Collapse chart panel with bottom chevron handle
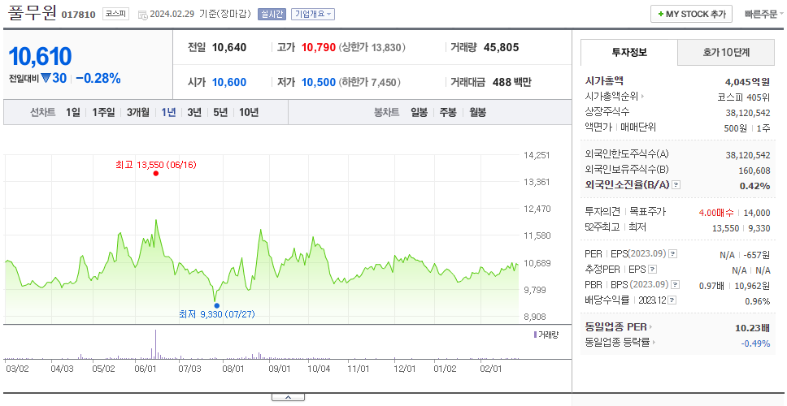This screenshot has width=787, height=406. [288, 398]
